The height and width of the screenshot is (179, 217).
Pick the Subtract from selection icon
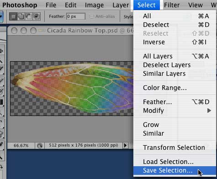click(x=29, y=16)
